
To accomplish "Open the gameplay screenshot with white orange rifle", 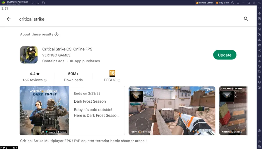I will click(x=172, y=110).
